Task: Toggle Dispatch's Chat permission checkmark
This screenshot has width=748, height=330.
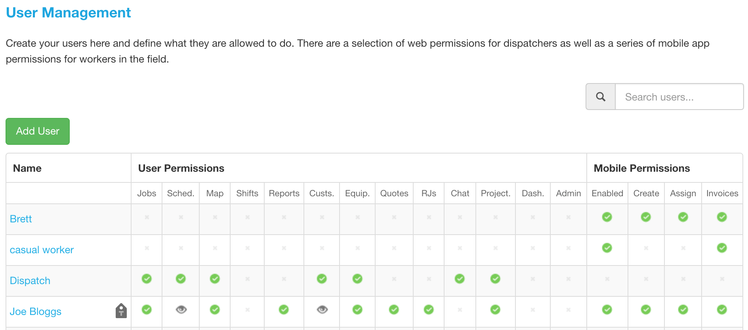Action: click(460, 279)
